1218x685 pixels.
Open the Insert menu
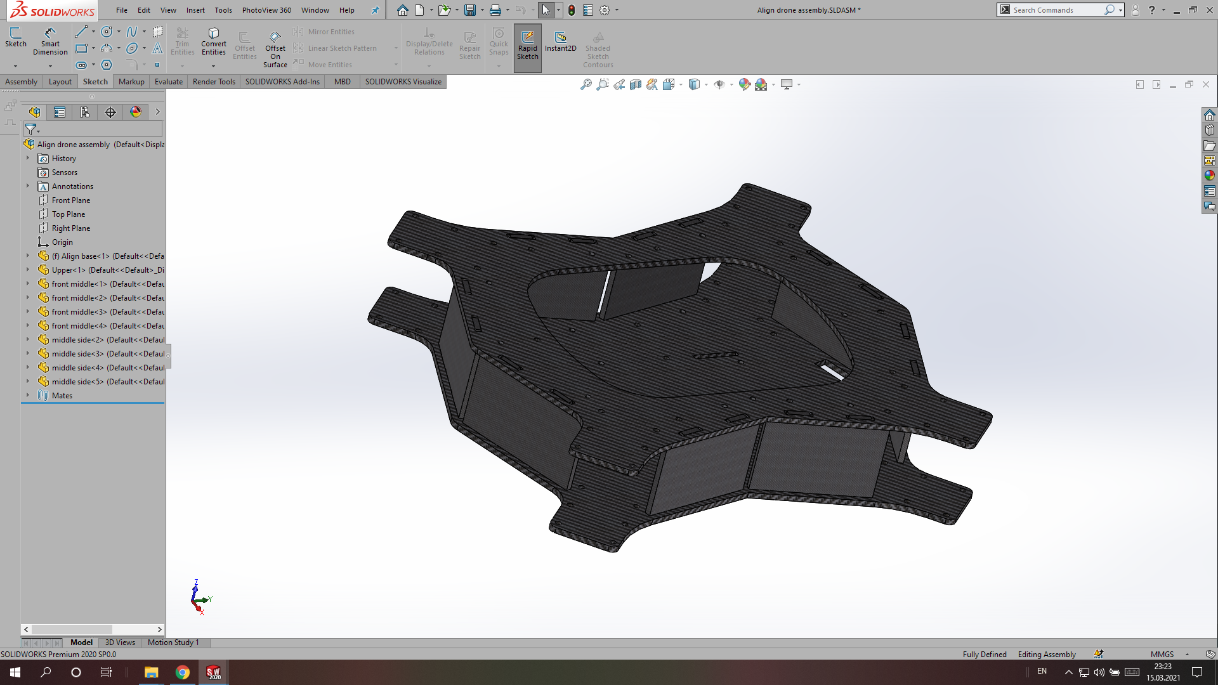click(195, 10)
